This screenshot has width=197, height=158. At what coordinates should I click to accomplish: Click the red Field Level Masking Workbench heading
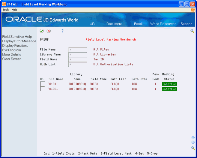click(111, 40)
